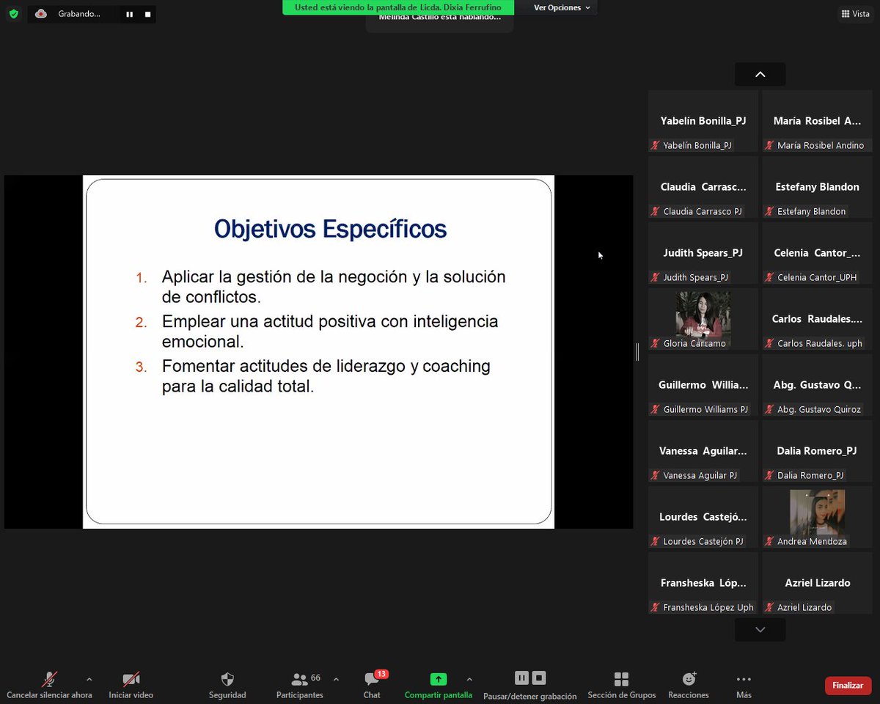The height and width of the screenshot is (704, 880).
Task: Select the Abg. Gustavo Quiroz participant tile
Action: point(818,385)
